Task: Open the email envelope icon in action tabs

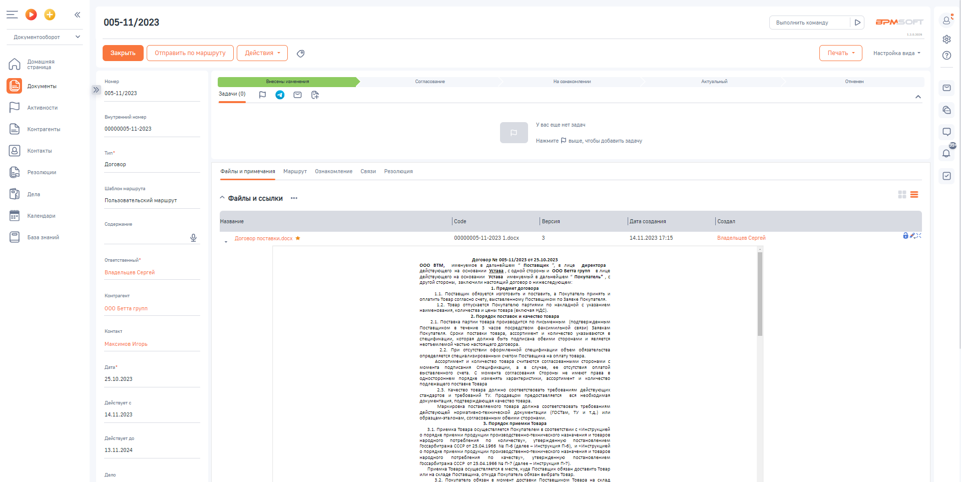Action: point(297,95)
